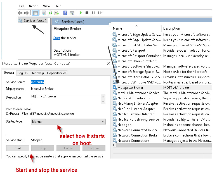
Task: Click the highlighted mosquitto service name
Action: [x=37, y=82]
